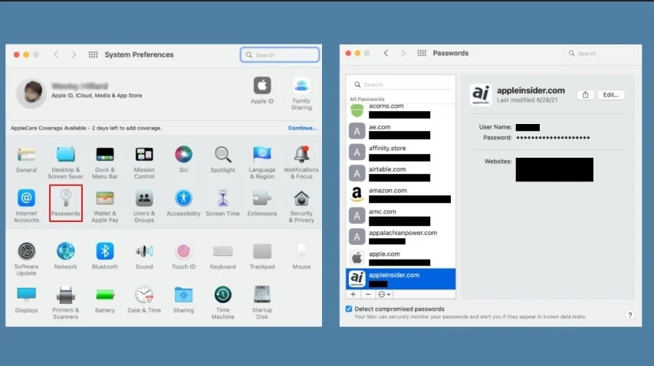
Task: Open Spotlight preferences
Action: point(222,159)
